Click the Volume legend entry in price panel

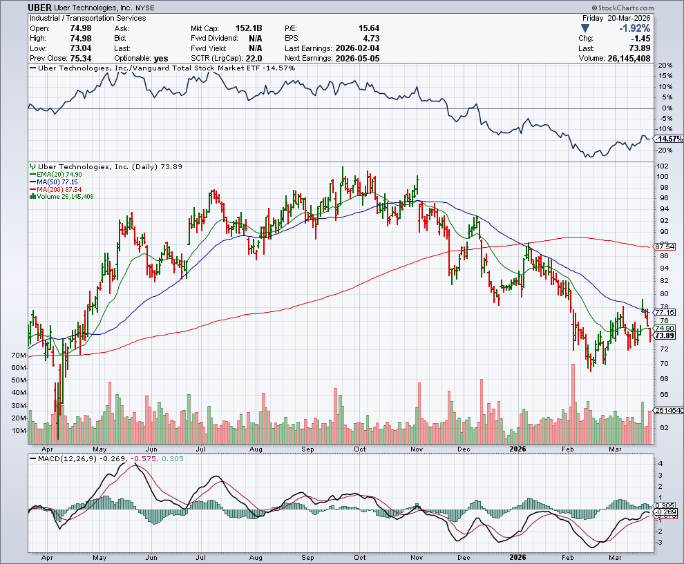coord(61,197)
